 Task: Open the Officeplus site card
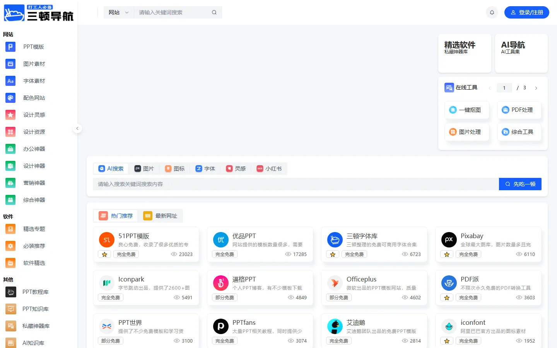point(374,288)
